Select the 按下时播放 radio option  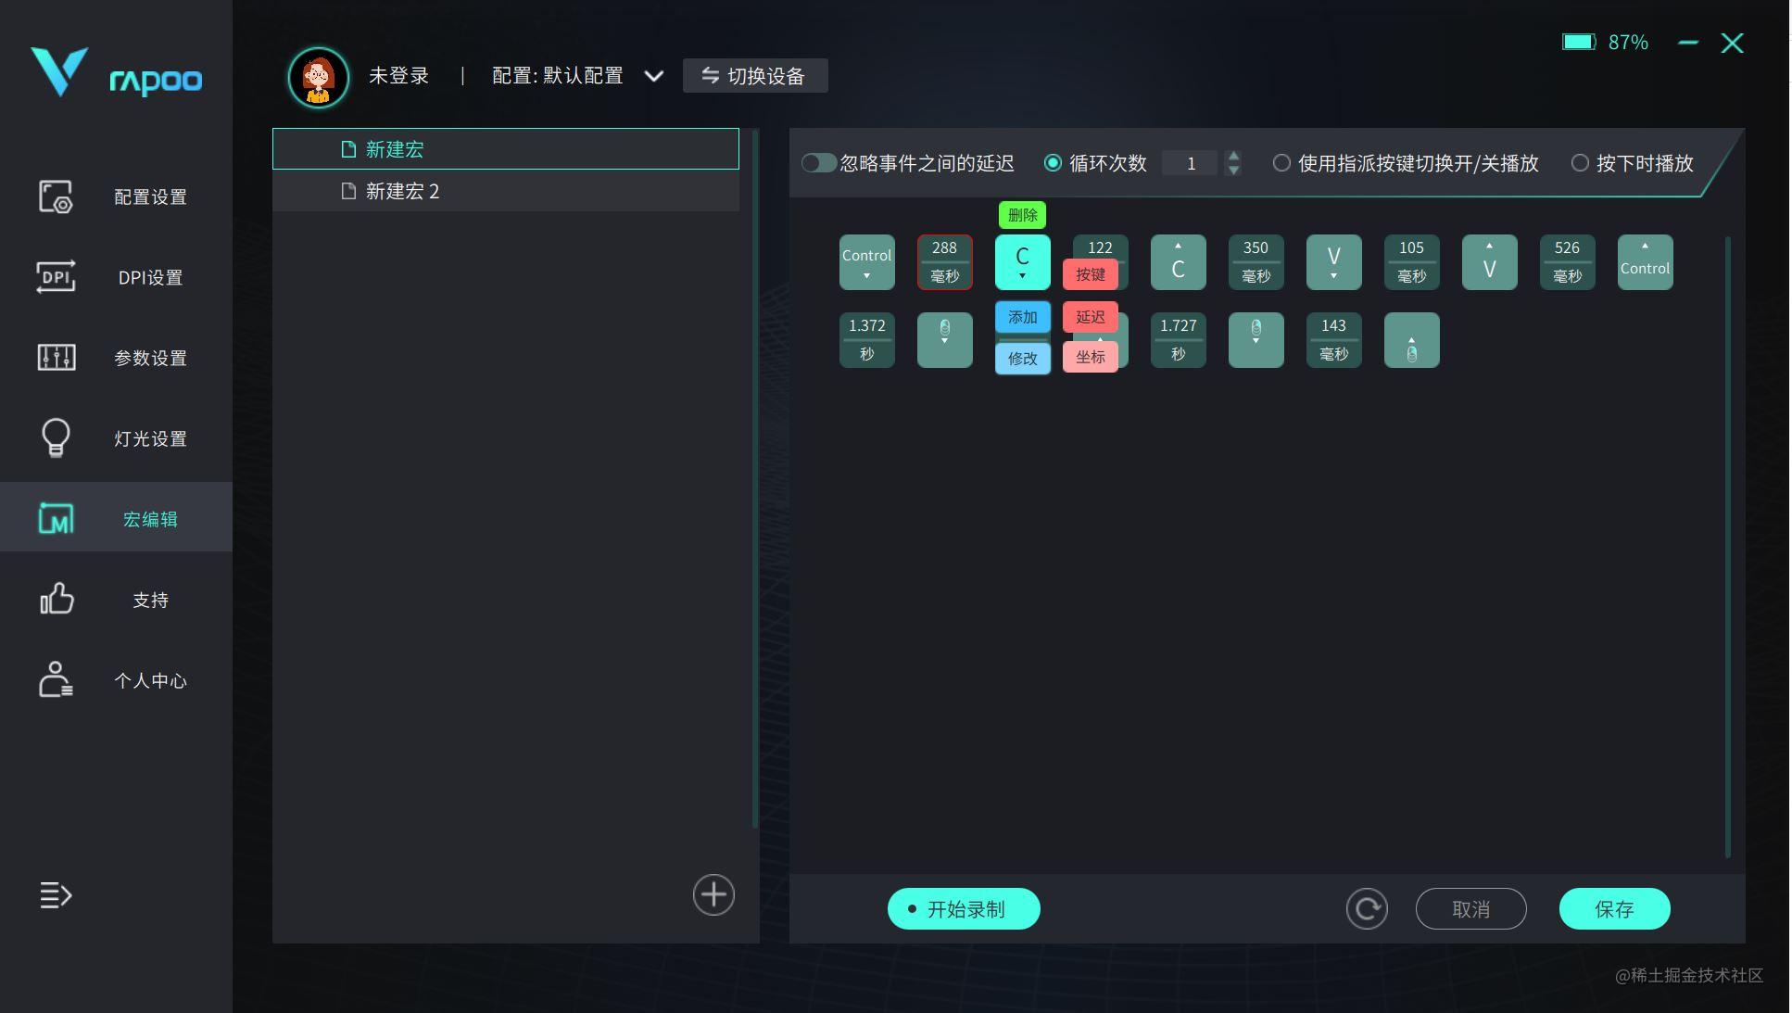click(1579, 163)
